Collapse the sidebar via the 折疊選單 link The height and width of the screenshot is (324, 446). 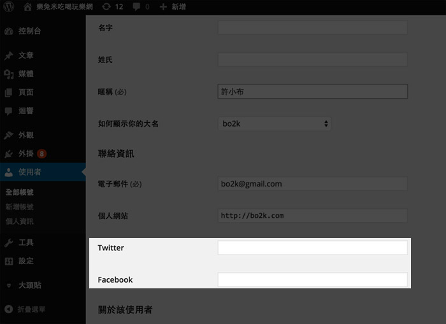pyautogui.click(x=31, y=309)
